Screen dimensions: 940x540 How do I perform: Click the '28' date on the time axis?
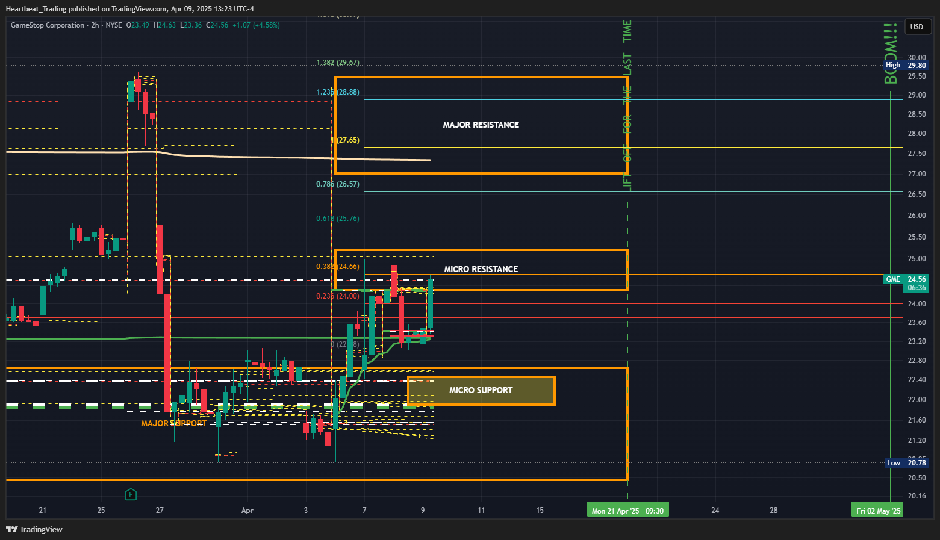click(774, 511)
